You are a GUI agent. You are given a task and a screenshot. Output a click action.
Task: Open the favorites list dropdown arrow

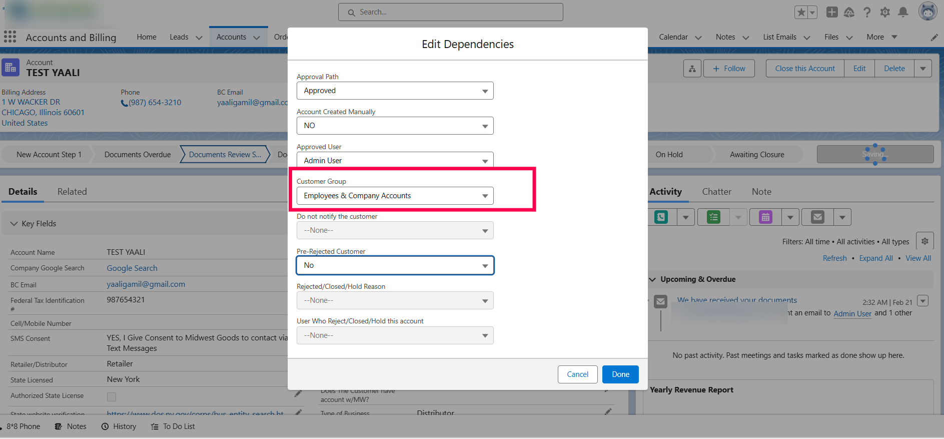[x=812, y=12]
